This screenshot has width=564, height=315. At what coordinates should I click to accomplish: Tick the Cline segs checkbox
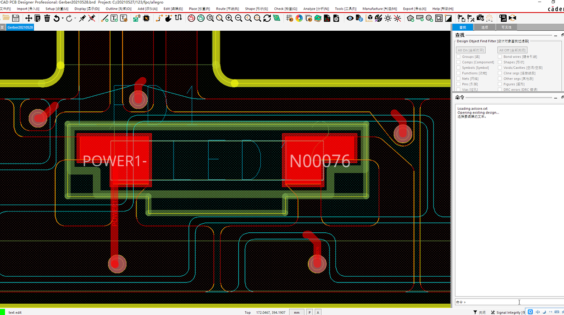coord(500,73)
